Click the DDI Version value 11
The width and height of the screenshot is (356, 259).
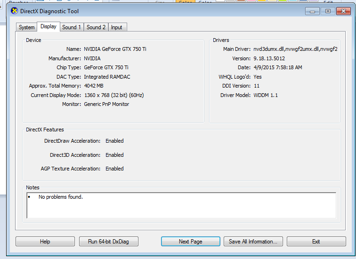pyautogui.click(x=257, y=86)
